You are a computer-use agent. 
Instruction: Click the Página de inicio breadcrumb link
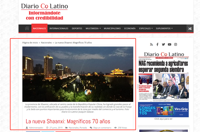(x=30, y=43)
